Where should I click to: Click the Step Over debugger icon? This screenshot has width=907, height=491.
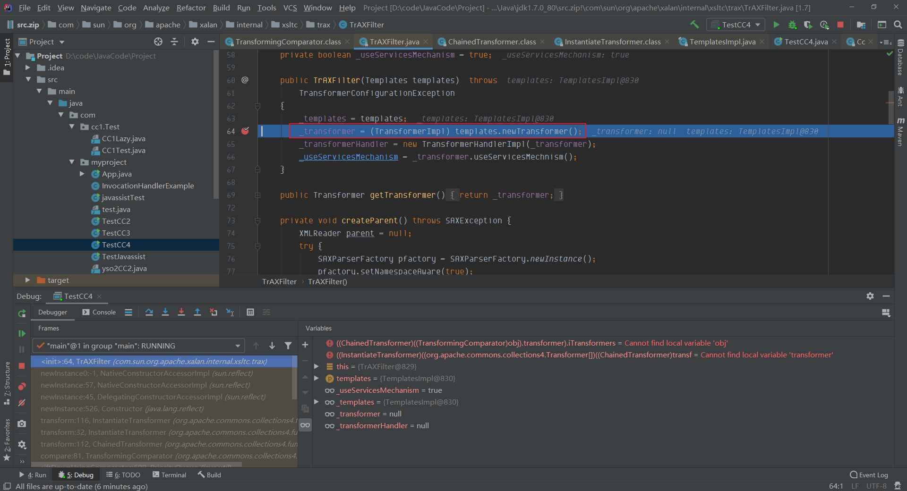(149, 312)
